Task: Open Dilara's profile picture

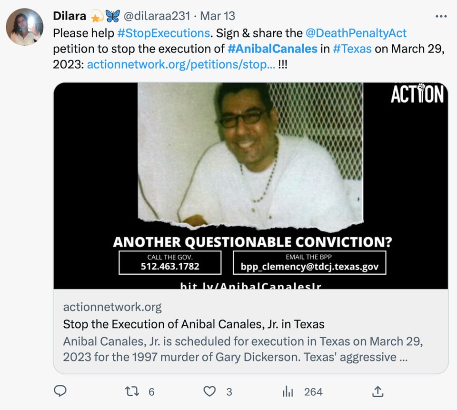Action: click(24, 27)
